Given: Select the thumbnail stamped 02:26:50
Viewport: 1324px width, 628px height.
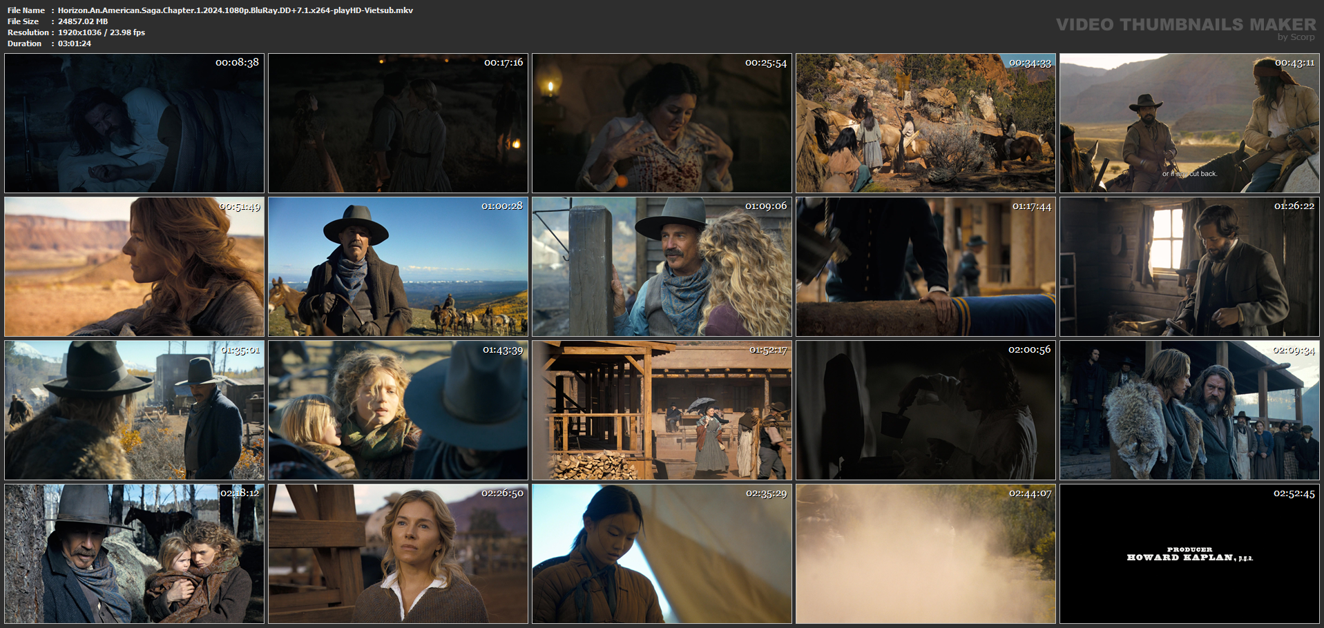Looking at the screenshot, I should [x=398, y=554].
